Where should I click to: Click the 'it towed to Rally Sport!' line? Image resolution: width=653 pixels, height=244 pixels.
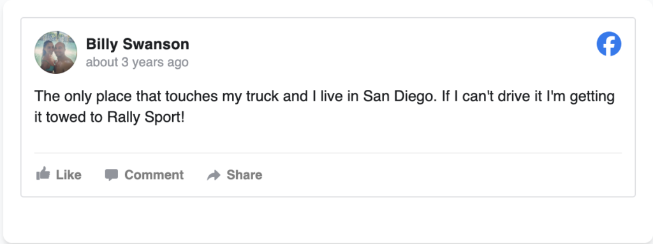coord(108,118)
